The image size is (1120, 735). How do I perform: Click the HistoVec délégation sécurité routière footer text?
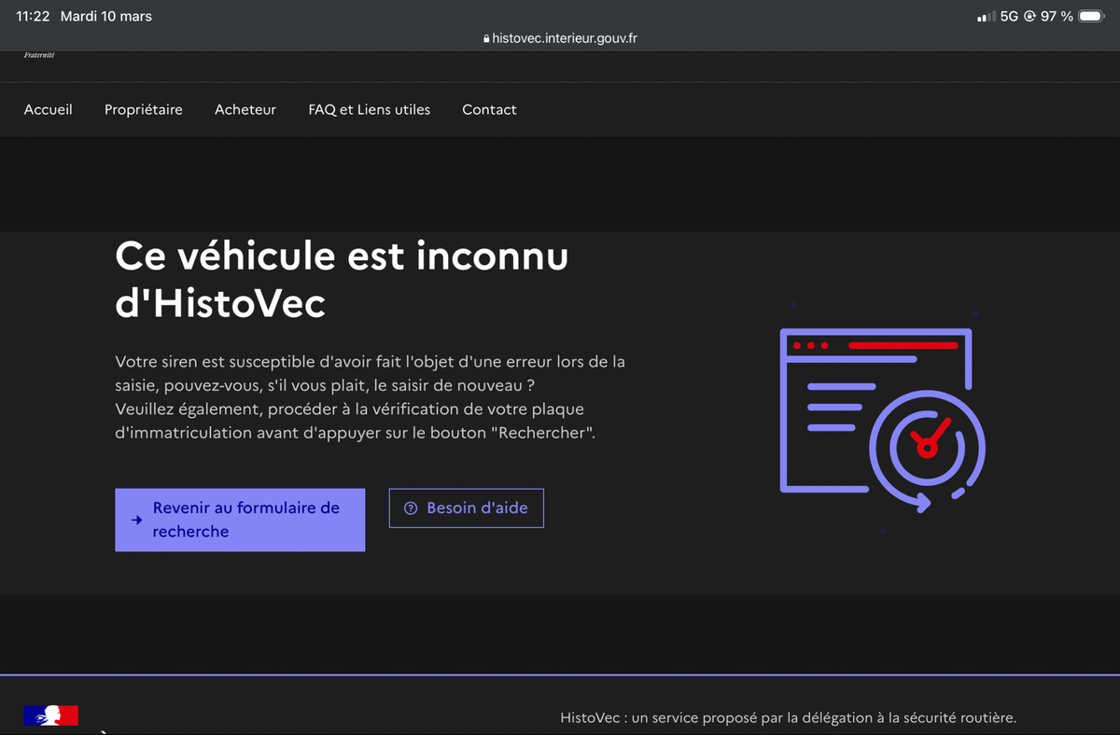tap(788, 717)
